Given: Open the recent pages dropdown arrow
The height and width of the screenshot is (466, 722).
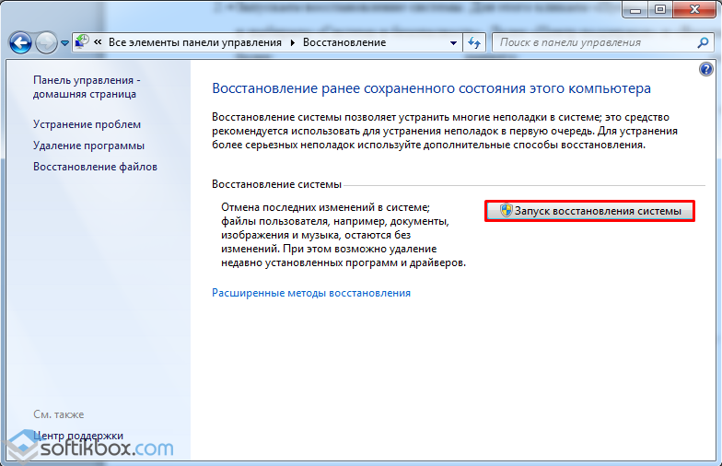Looking at the screenshot, I should pyautogui.click(x=64, y=43).
